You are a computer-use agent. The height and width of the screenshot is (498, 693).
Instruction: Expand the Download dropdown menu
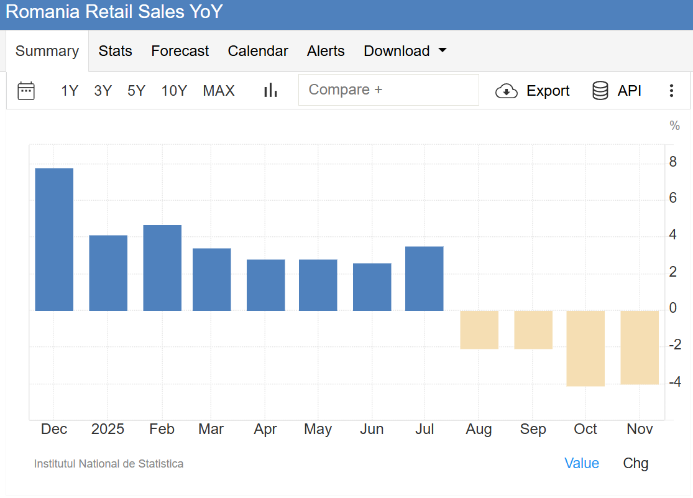pyautogui.click(x=405, y=51)
